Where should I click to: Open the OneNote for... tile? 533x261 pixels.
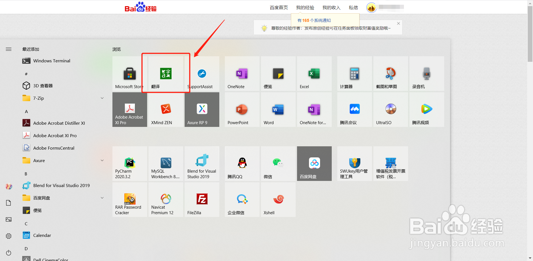pyautogui.click(x=314, y=110)
